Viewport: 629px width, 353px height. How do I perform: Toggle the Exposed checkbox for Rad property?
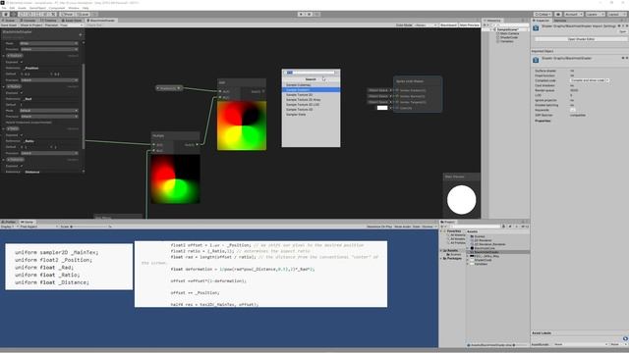pyautogui.click(x=22, y=93)
